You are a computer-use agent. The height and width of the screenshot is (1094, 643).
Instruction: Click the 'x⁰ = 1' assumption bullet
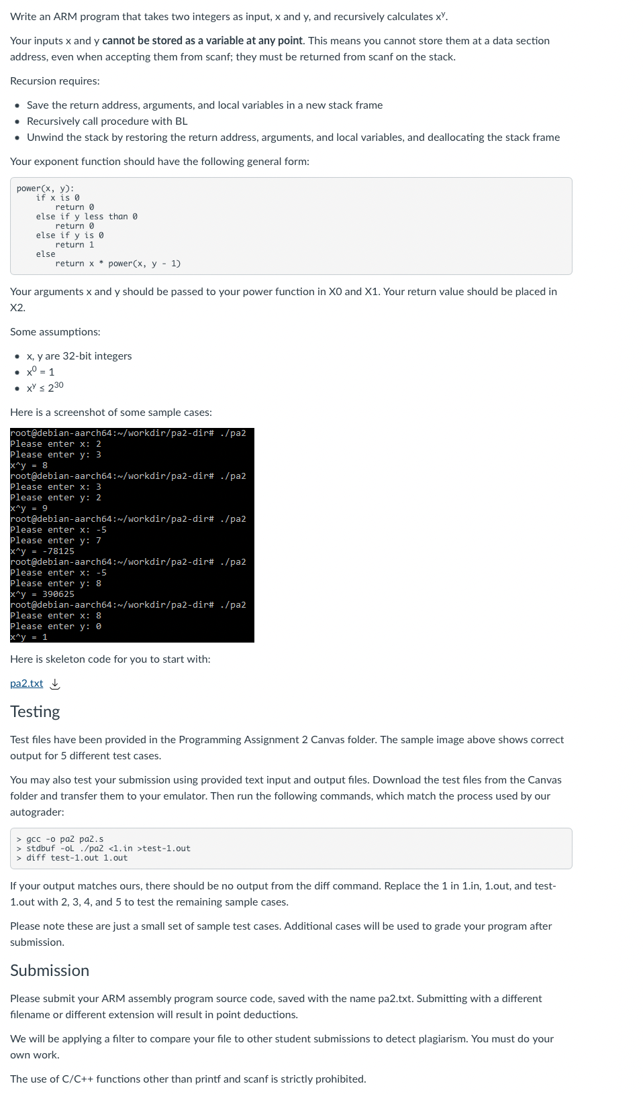pyautogui.click(x=40, y=372)
